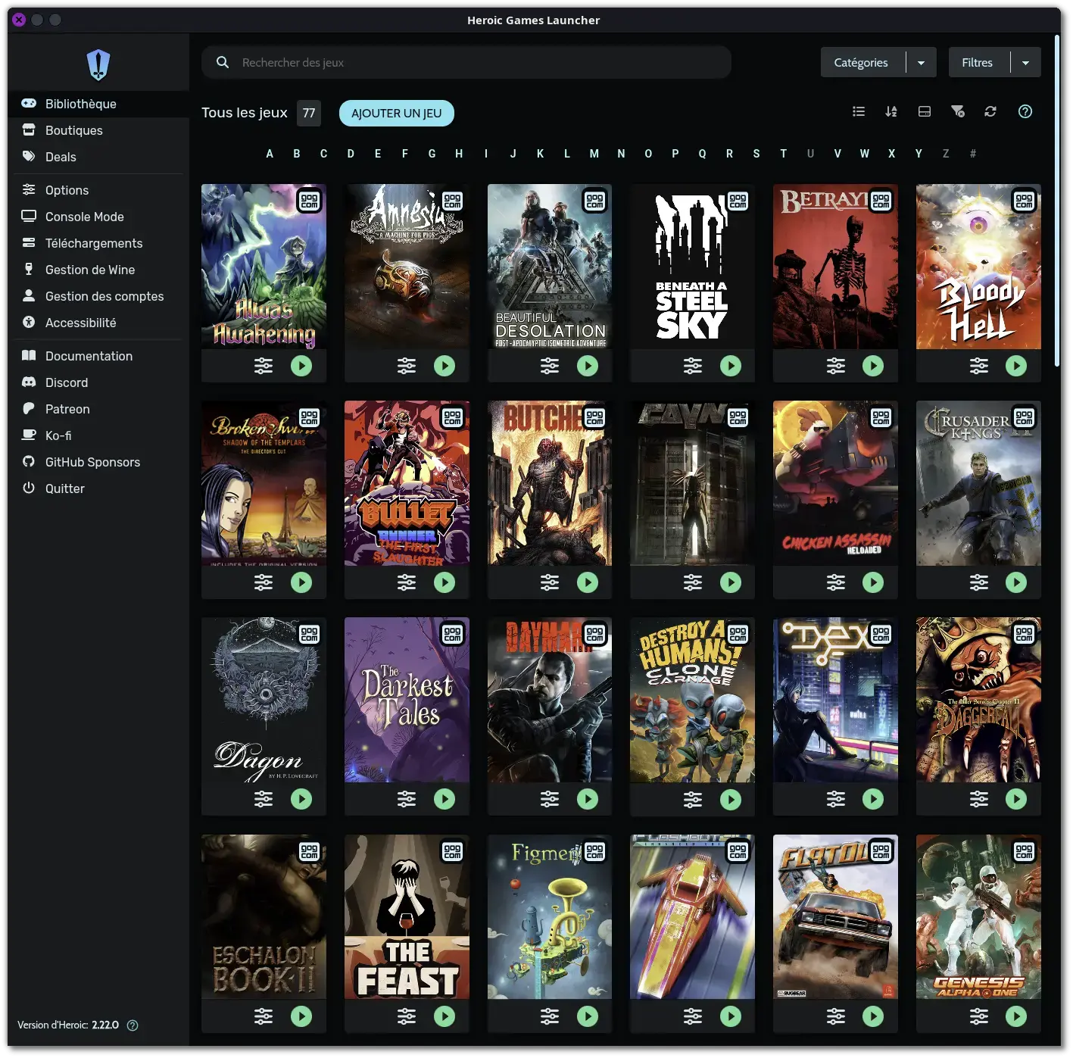Play Bloody Hell
The image size is (1073, 1058).
[x=1016, y=366]
